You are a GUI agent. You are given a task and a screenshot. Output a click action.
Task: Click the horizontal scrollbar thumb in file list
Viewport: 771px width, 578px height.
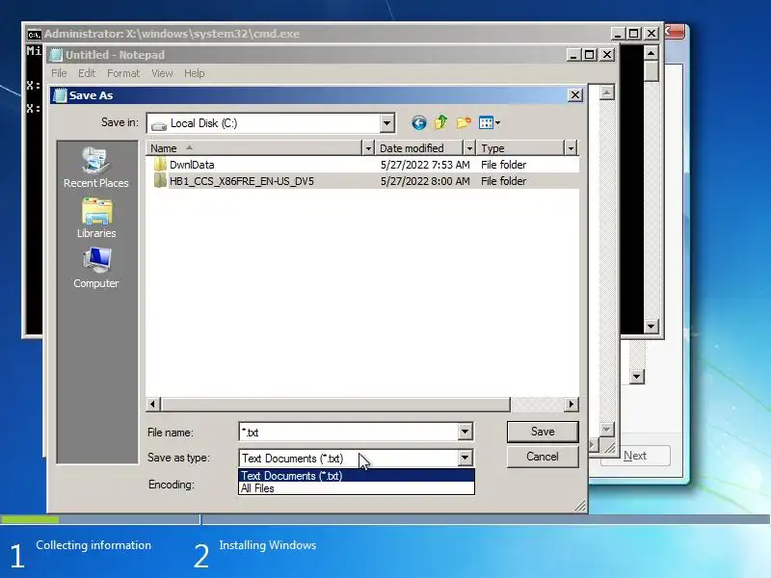[x=334, y=404]
